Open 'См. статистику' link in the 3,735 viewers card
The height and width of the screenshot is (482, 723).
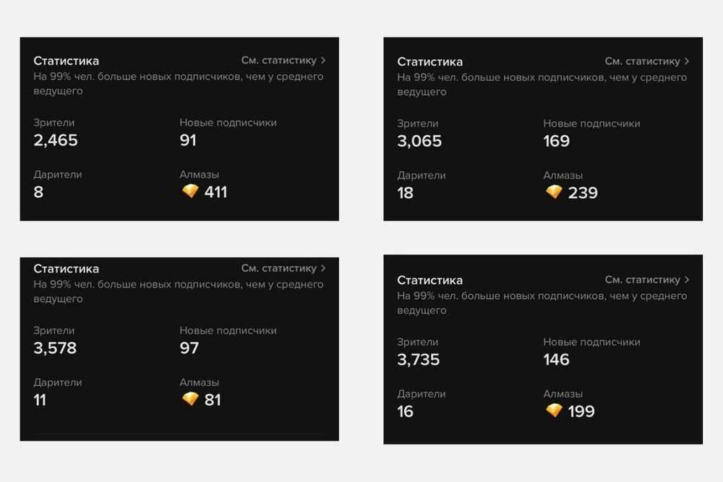pyautogui.click(x=642, y=280)
